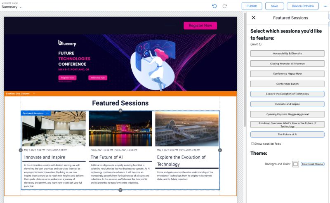Select the Accessibility & Diversity session

point(287,54)
